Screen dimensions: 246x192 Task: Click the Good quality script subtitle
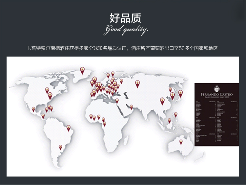(x=126, y=30)
